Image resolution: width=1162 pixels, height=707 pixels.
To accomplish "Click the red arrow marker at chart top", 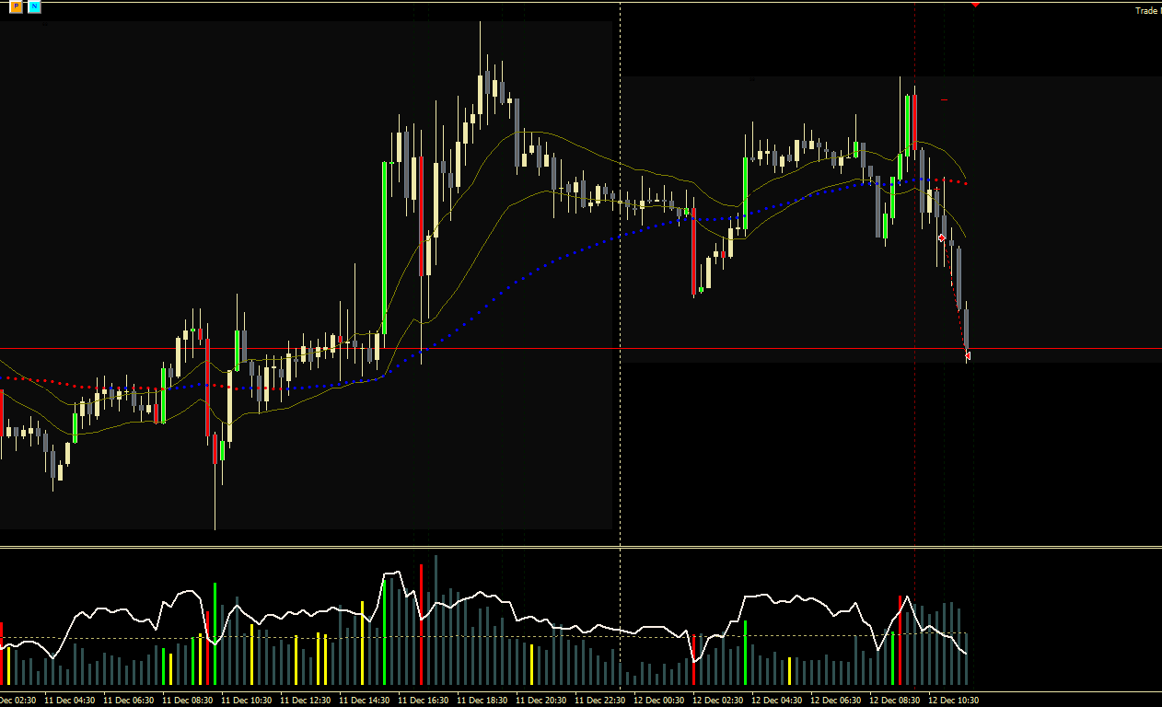I will (x=975, y=5).
